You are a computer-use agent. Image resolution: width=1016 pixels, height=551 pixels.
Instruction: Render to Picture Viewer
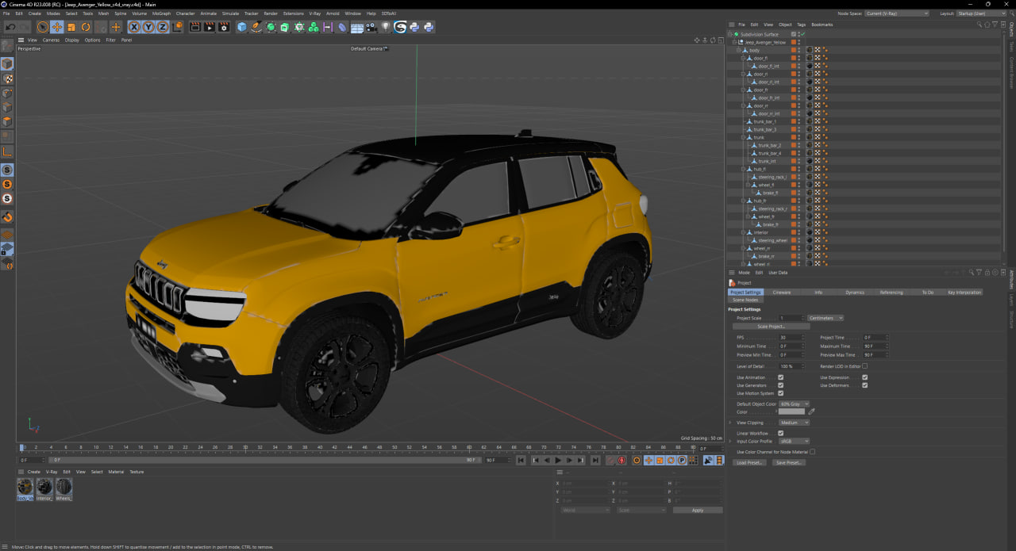(x=210, y=27)
